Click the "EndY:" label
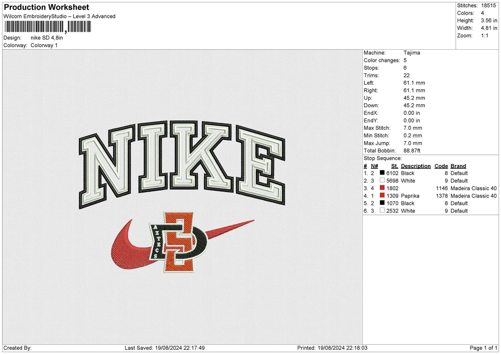This screenshot has width=501, height=354. tap(372, 121)
